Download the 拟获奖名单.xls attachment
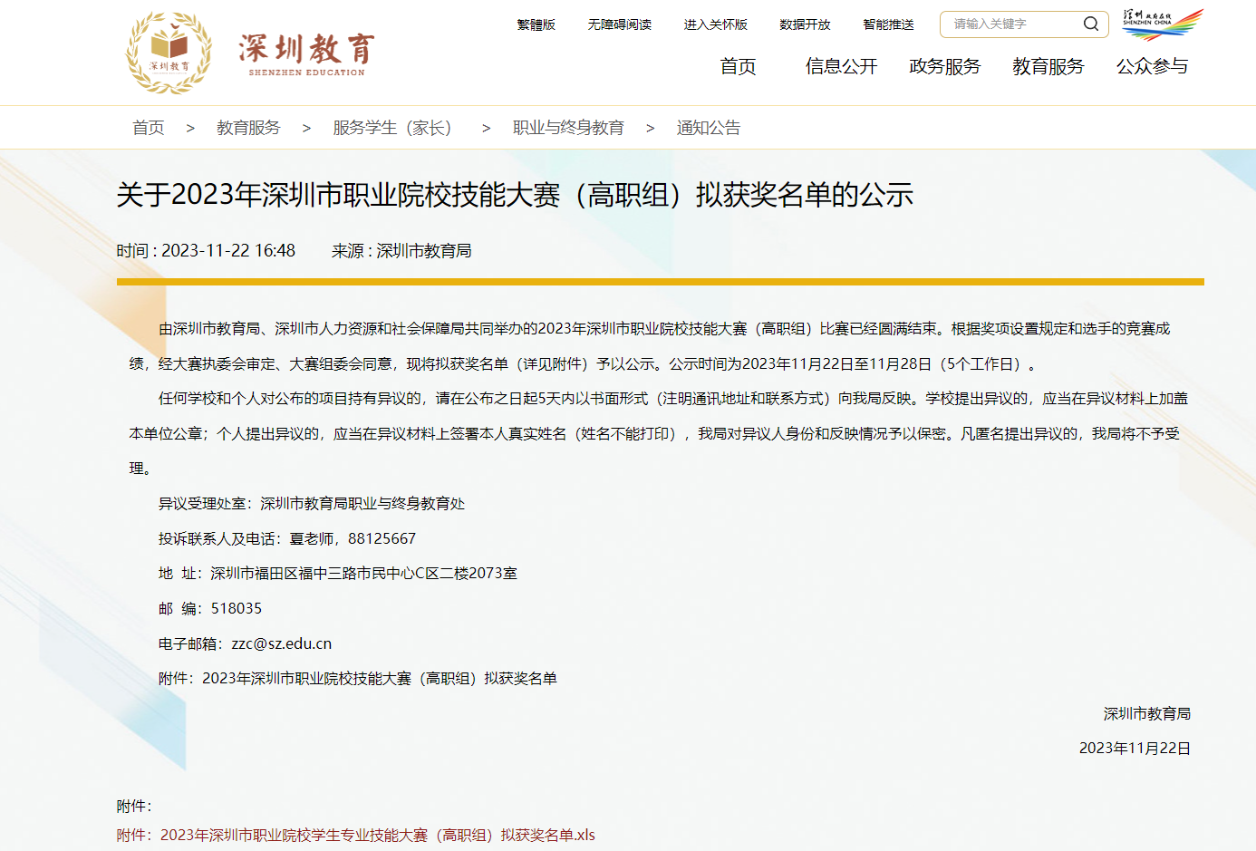 pos(377,835)
